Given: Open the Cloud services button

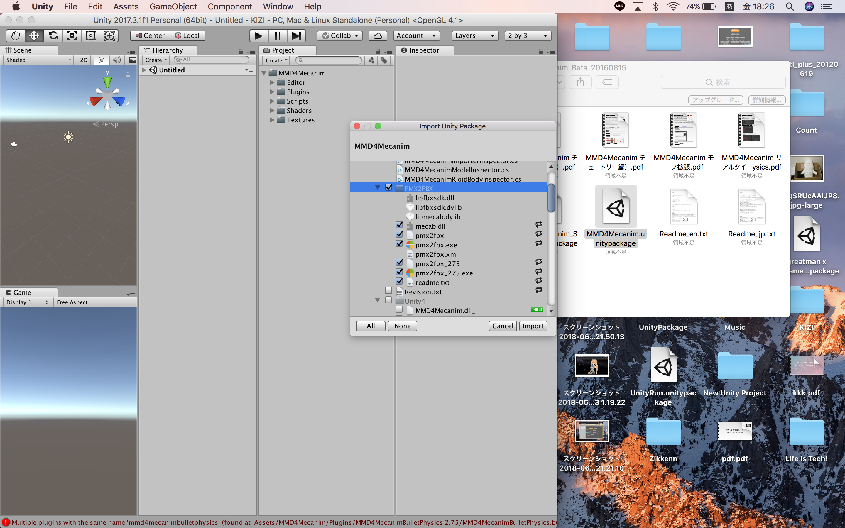Looking at the screenshot, I should pos(378,35).
